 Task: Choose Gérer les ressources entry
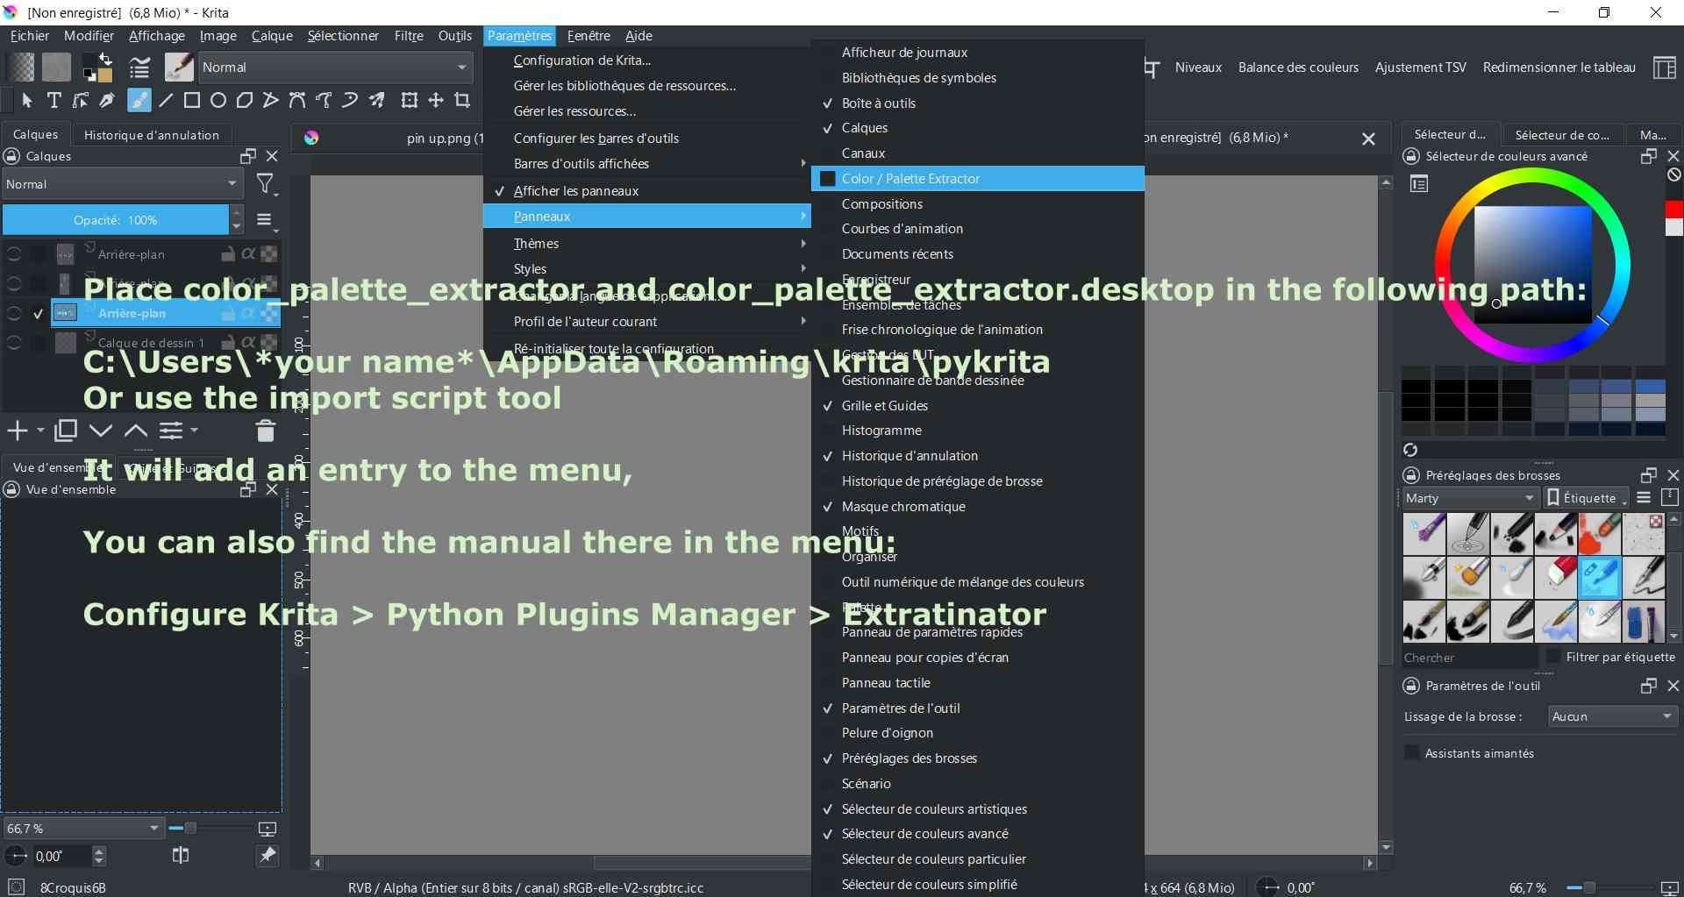click(646, 111)
